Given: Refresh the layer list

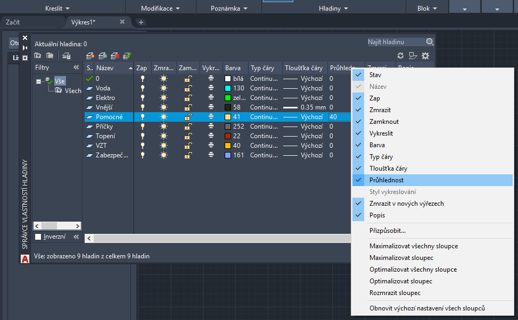Looking at the screenshot, I should (x=400, y=55).
